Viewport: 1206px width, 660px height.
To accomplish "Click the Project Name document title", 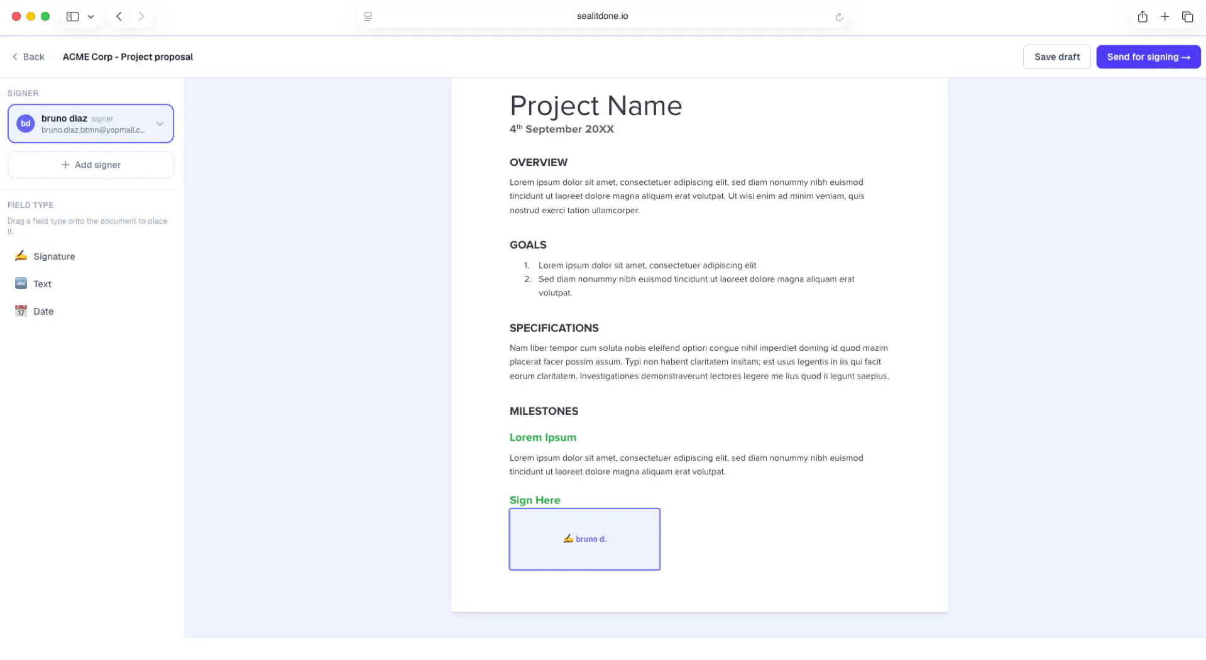I will click(596, 106).
